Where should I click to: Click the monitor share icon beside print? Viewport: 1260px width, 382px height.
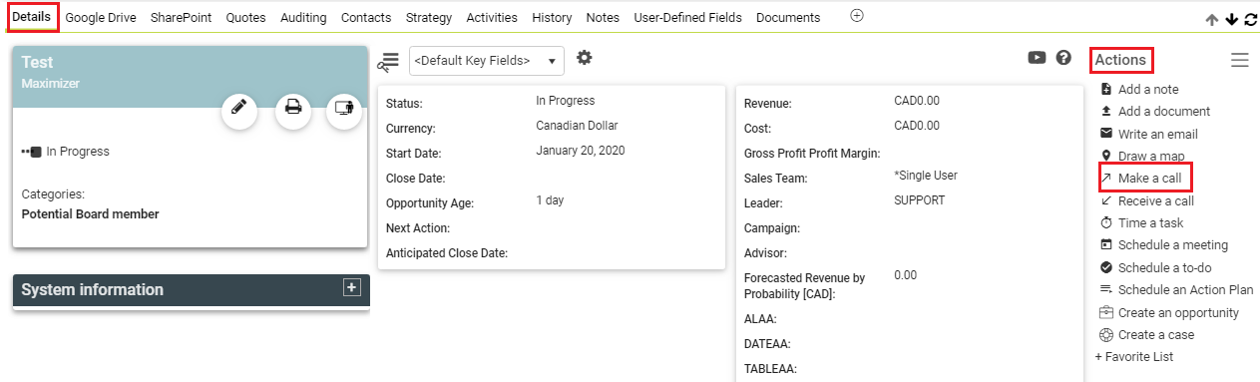tap(344, 108)
